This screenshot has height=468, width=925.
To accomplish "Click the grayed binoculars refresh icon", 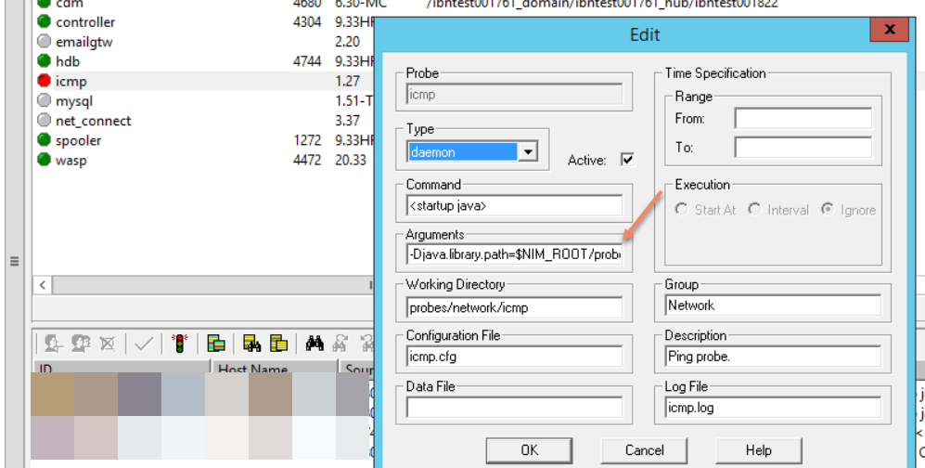I will coord(340,344).
